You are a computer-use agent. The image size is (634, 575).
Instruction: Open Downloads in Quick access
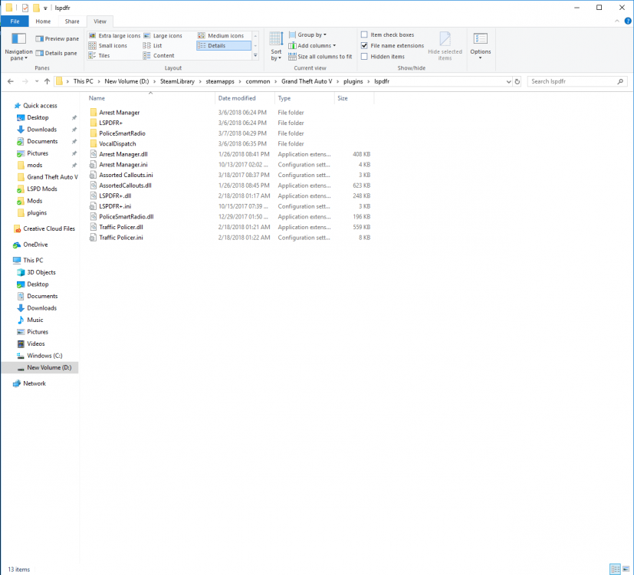click(41, 130)
